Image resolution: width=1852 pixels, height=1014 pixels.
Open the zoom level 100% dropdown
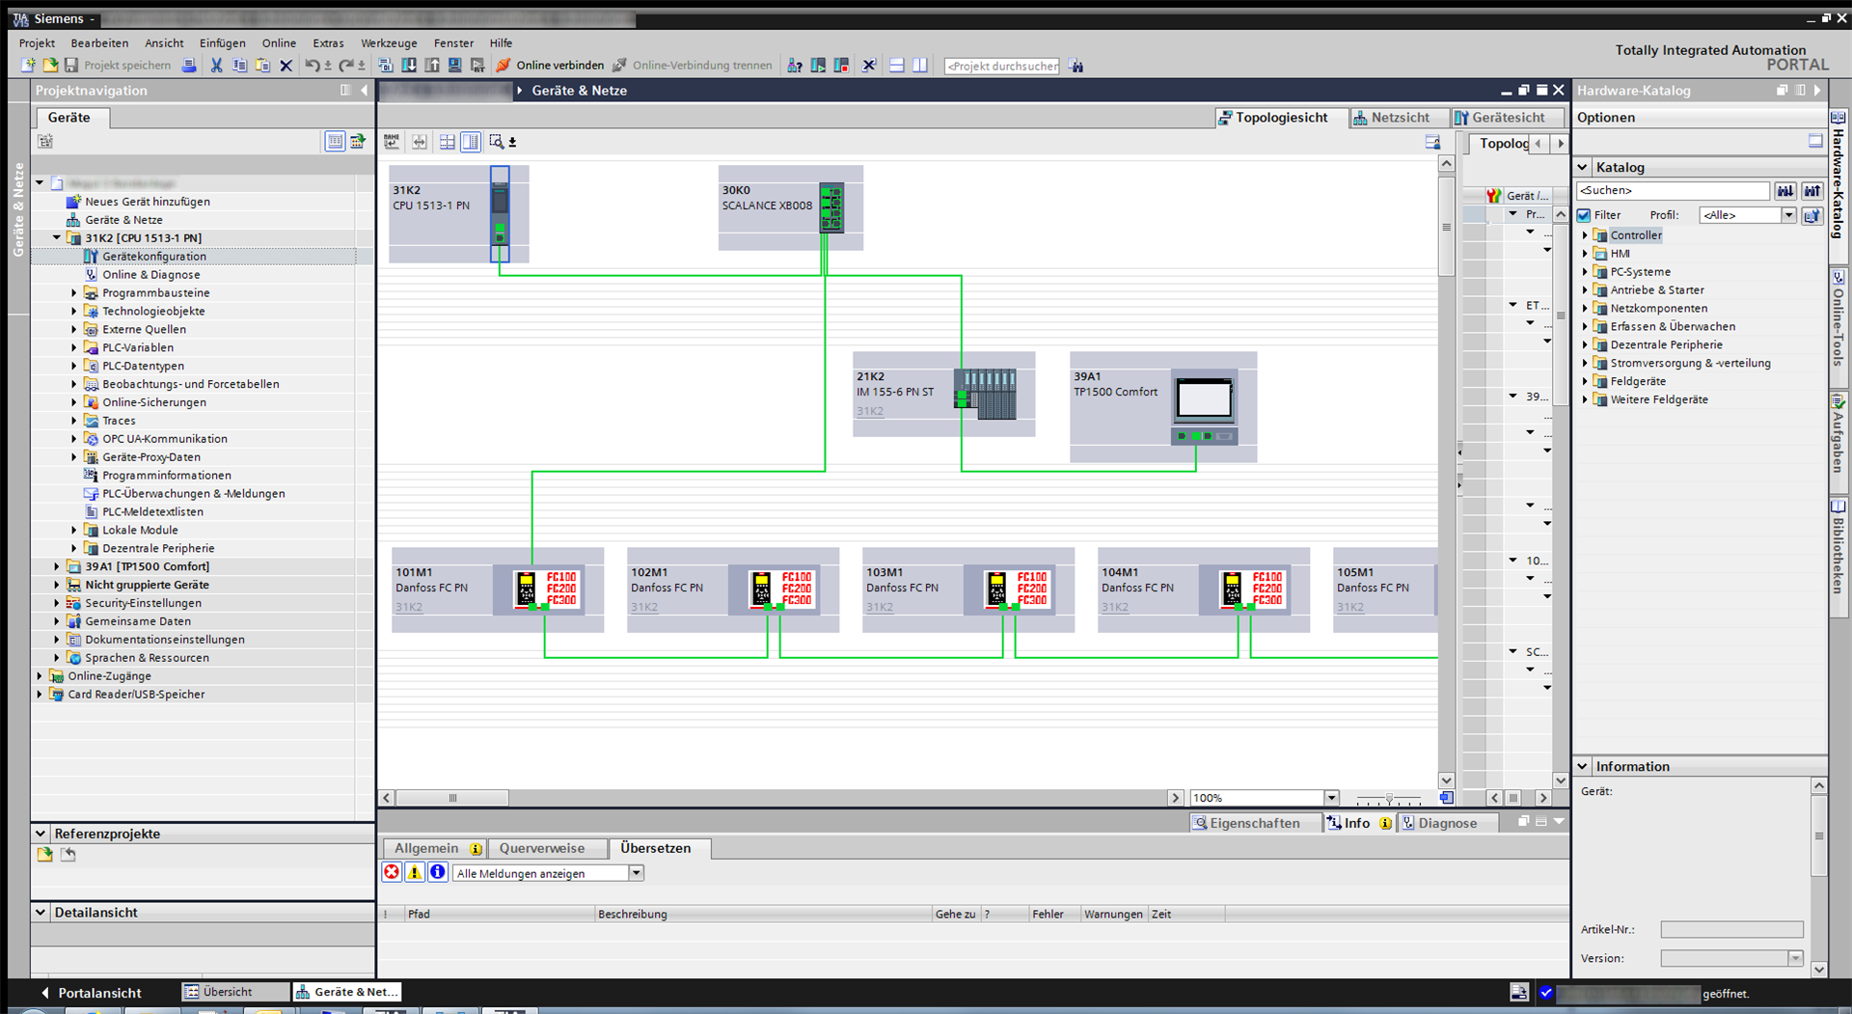coord(1332,798)
